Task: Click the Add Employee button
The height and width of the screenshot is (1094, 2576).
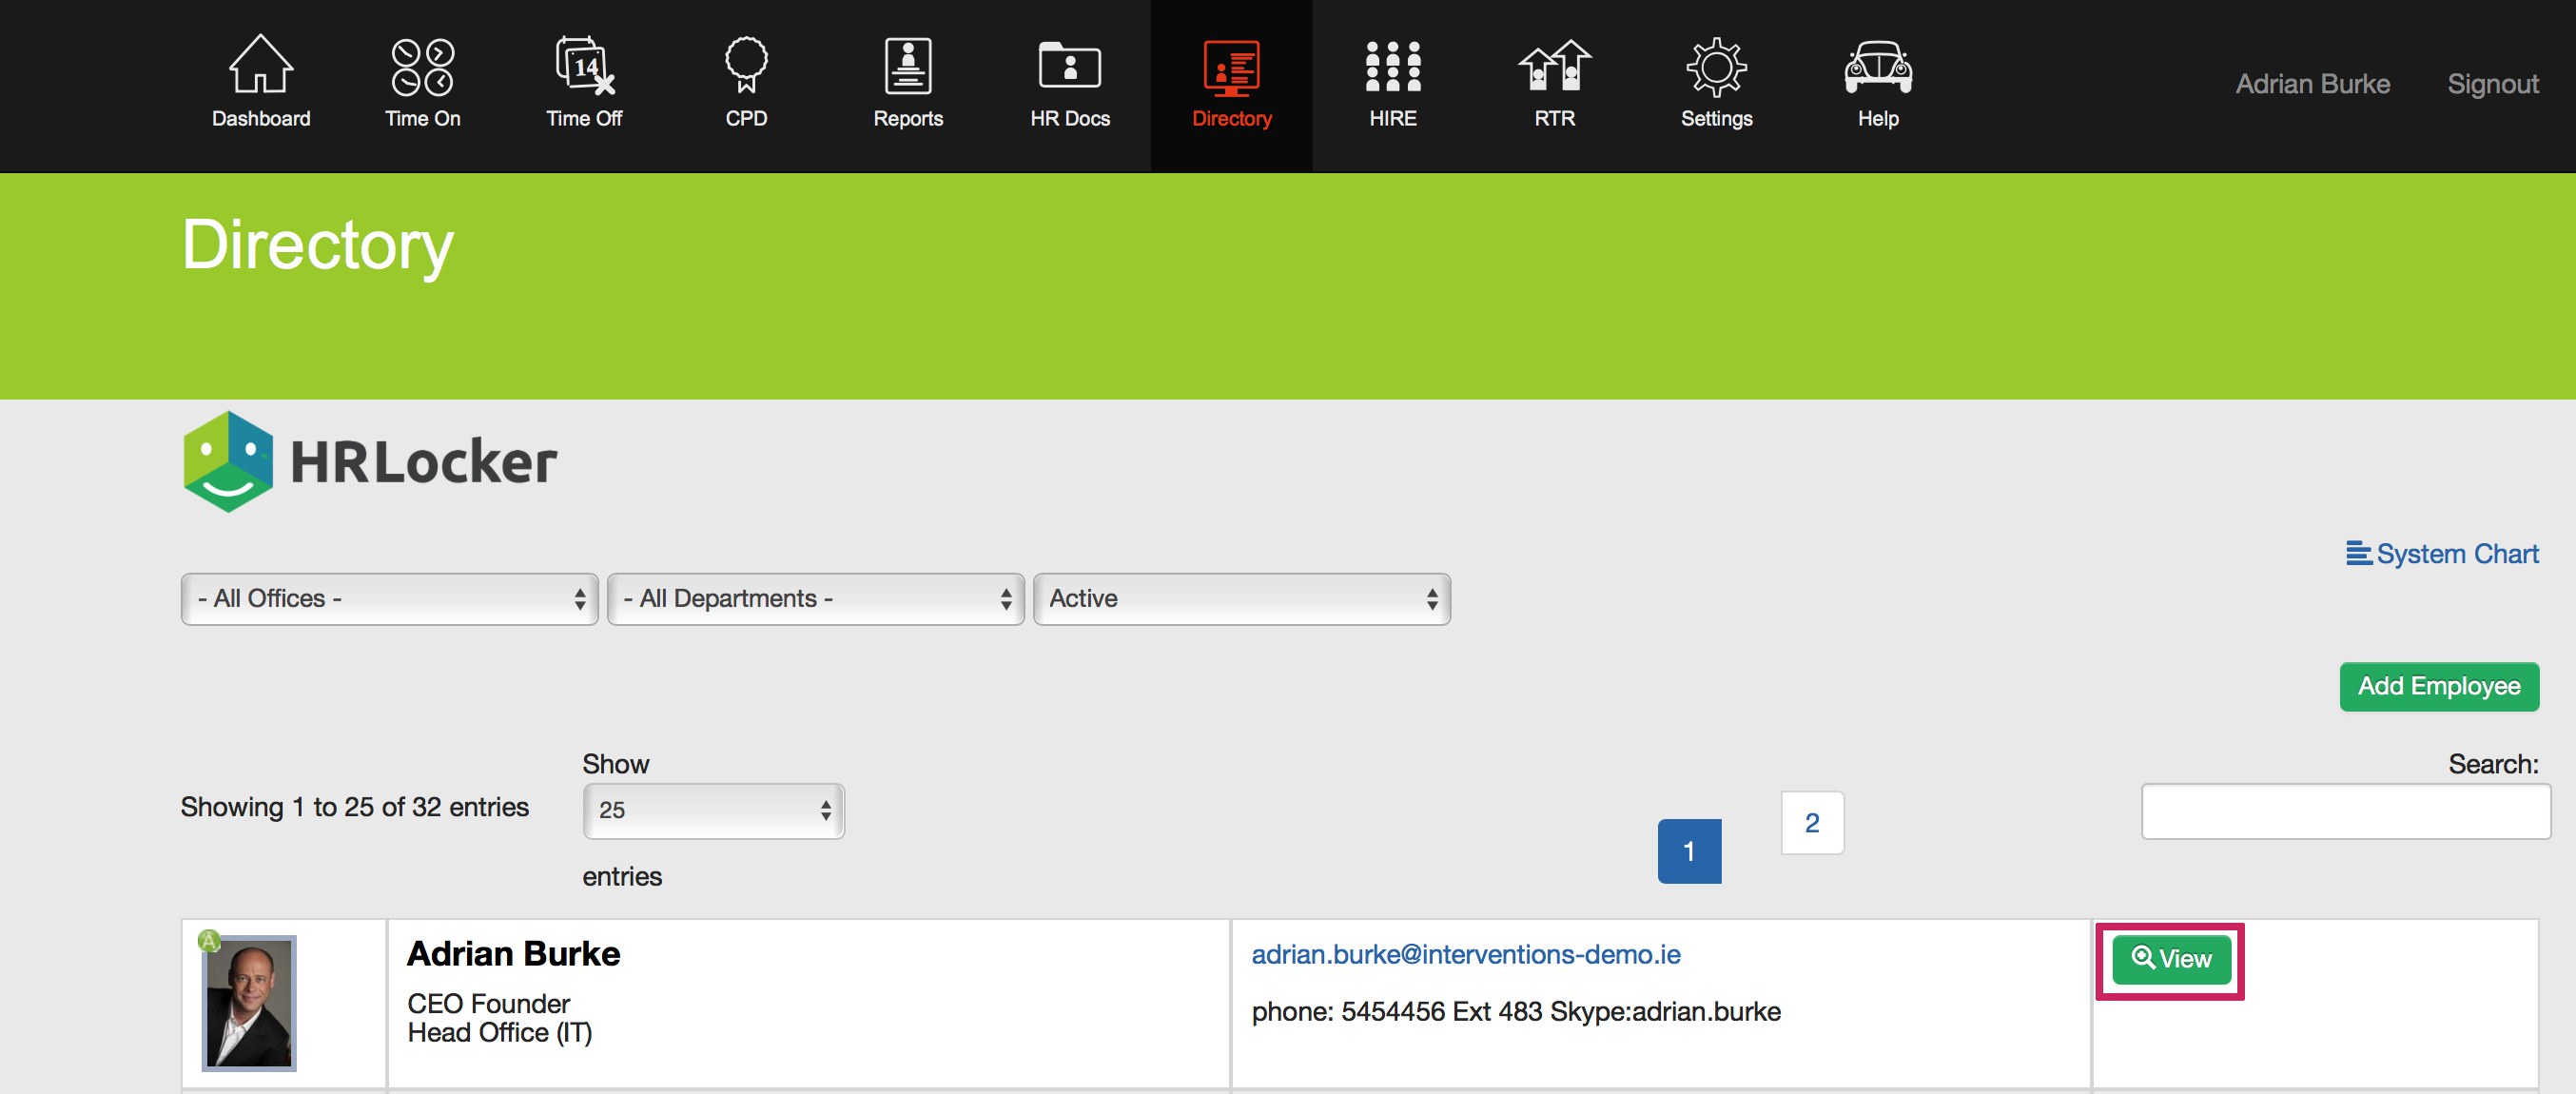Action: [x=2439, y=686]
